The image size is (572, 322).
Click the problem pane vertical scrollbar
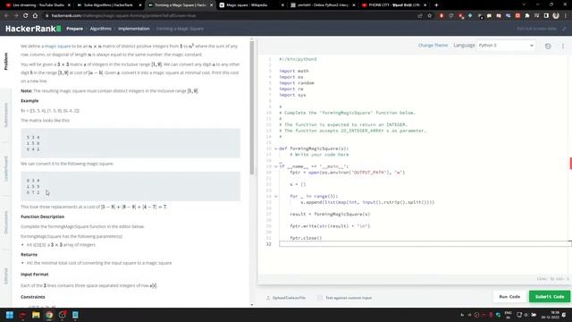[252, 107]
